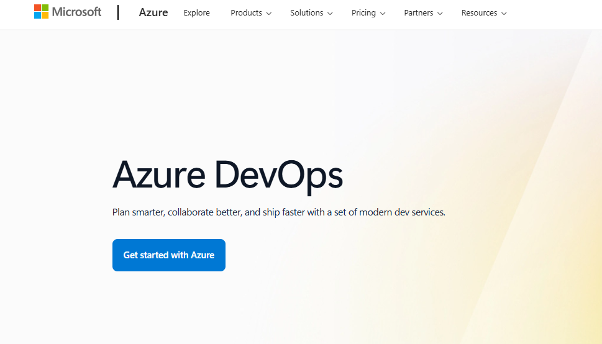
Task: Expand the Pricing dropdown
Action: (368, 12)
